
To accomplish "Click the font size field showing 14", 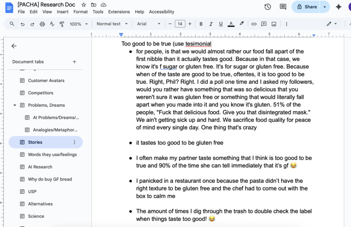I will (180, 24).
